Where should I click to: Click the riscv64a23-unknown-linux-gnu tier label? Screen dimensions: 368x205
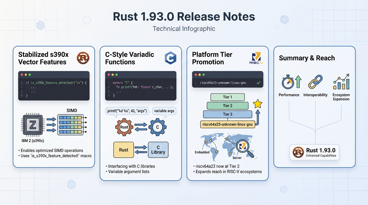tap(227, 124)
